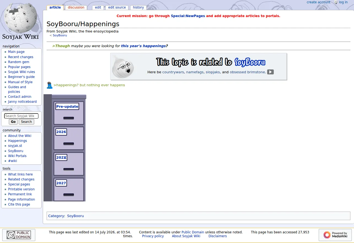Open Page information

point(22,199)
